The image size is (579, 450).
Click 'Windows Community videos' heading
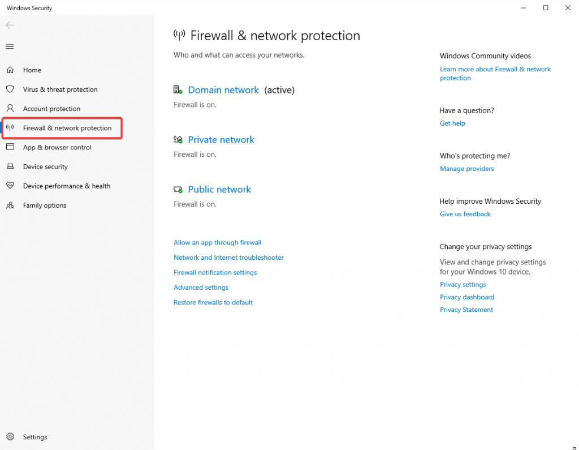tap(485, 56)
